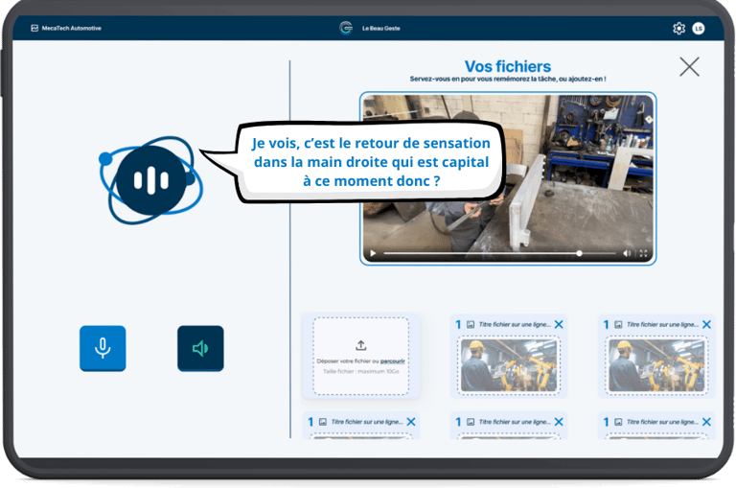
Task: Click the MecaTech Automotive label
Action: [71, 28]
